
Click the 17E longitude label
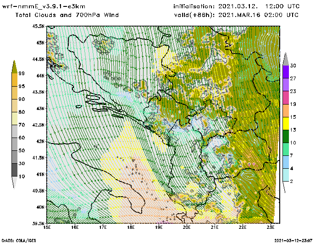(x=103, y=227)
